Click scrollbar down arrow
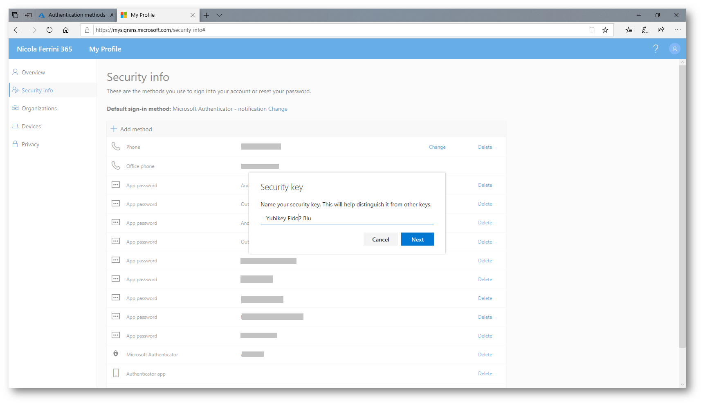Viewport: 703px width, 405px height. coord(682,385)
